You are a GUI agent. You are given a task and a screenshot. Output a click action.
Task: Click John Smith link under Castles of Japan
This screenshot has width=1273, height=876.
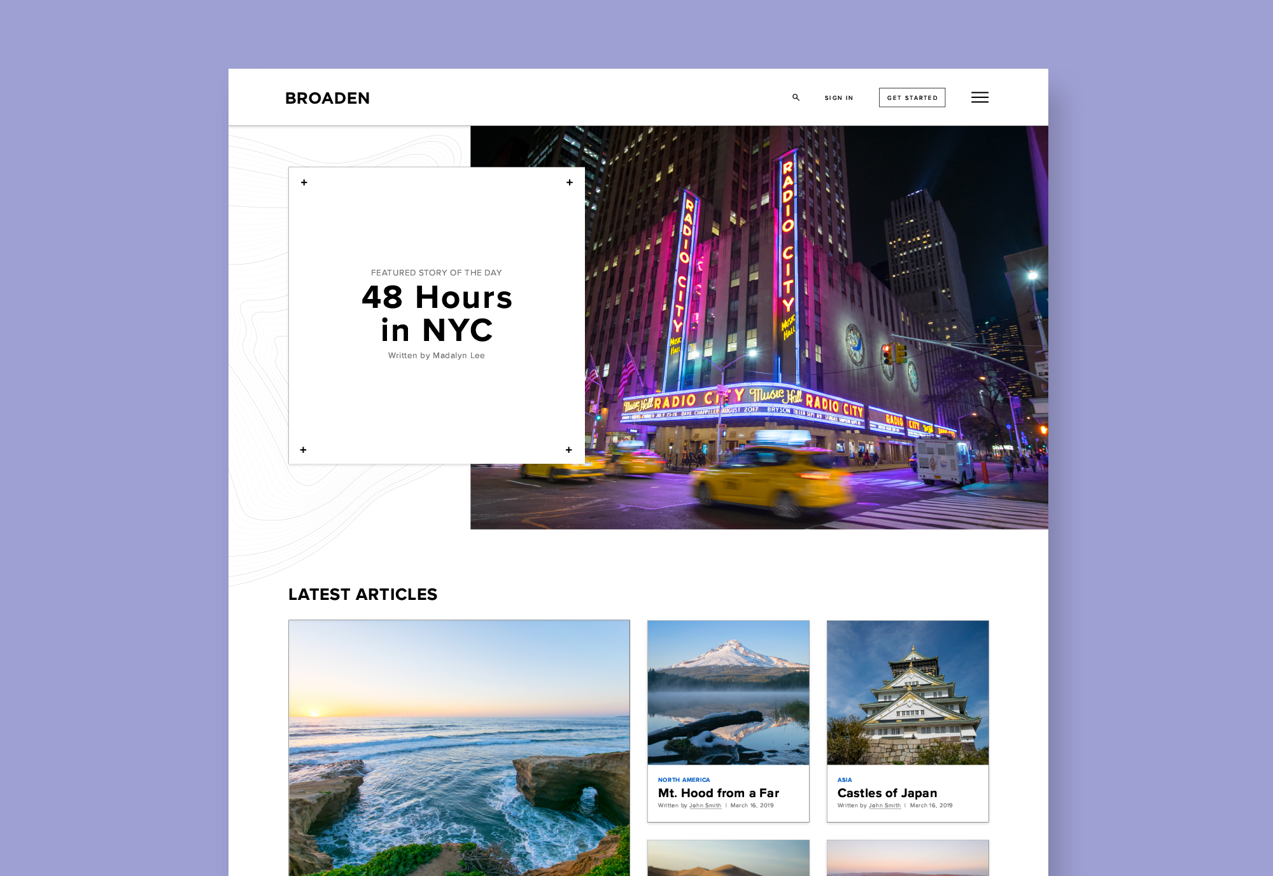point(885,805)
